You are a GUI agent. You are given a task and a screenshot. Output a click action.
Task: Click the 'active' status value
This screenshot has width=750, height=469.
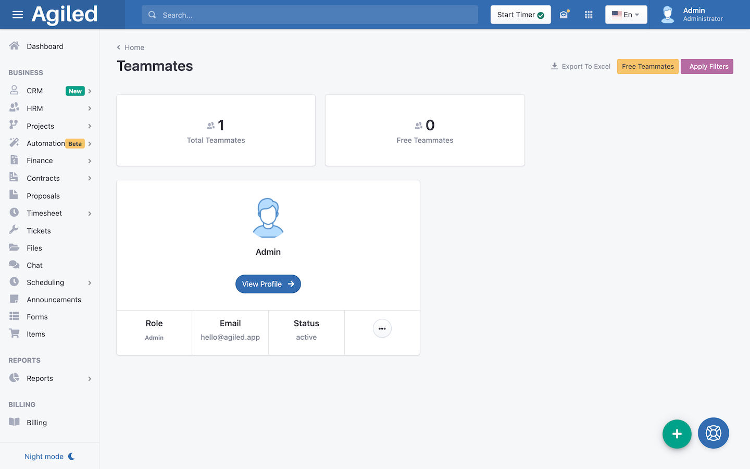pyautogui.click(x=306, y=337)
